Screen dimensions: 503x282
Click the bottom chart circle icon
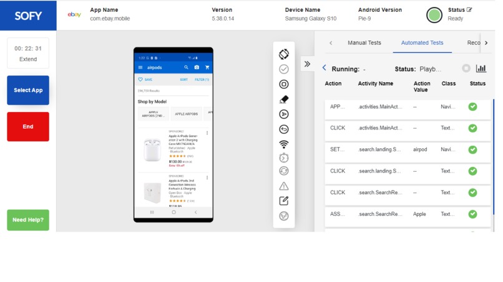[283, 216]
